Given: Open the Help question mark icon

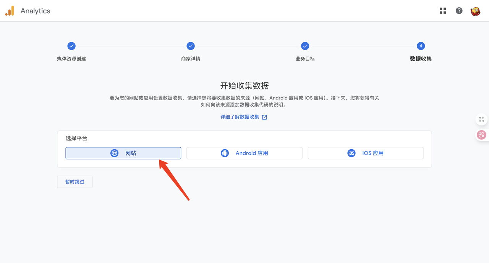Looking at the screenshot, I should point(459,11).
